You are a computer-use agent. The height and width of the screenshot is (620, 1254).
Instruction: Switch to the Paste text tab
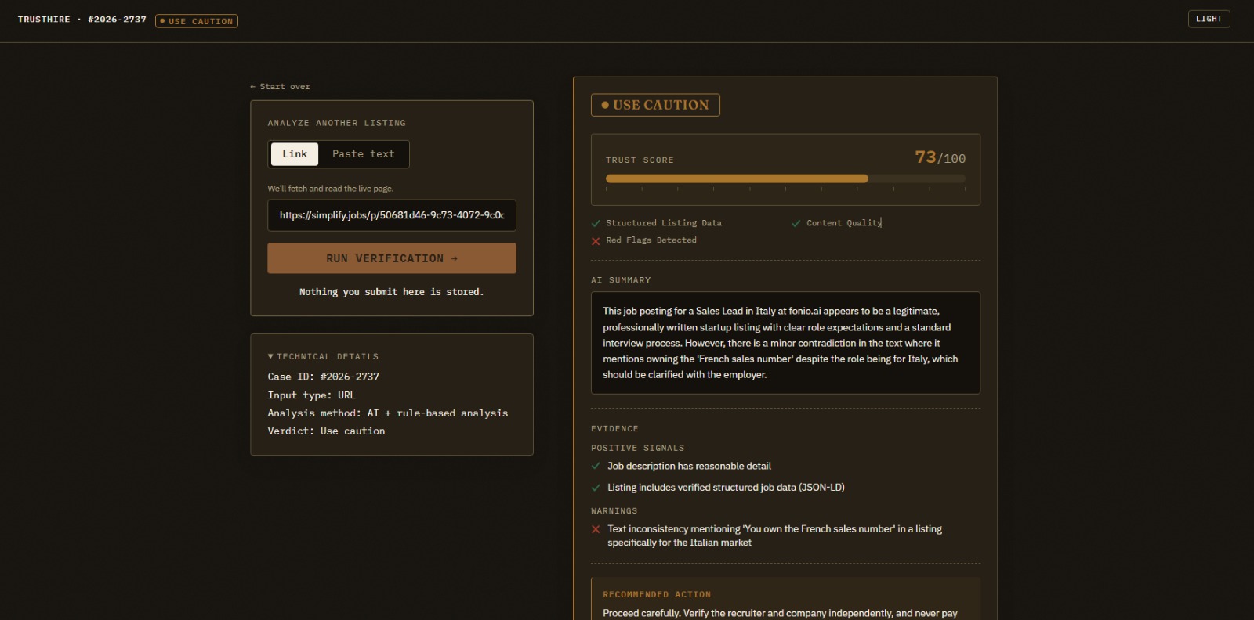(364, 154)
